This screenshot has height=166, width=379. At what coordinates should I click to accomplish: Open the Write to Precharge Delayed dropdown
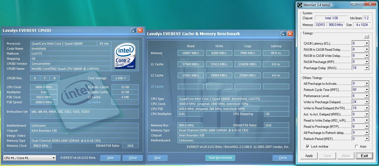click(x=367, y=102)
